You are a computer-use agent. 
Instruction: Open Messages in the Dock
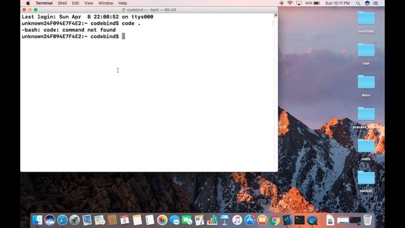pyautogui.click(x=175, y=220)
